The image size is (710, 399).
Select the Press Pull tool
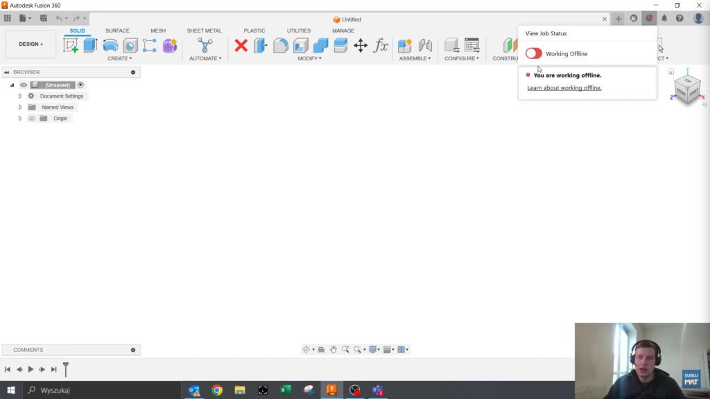261,45
